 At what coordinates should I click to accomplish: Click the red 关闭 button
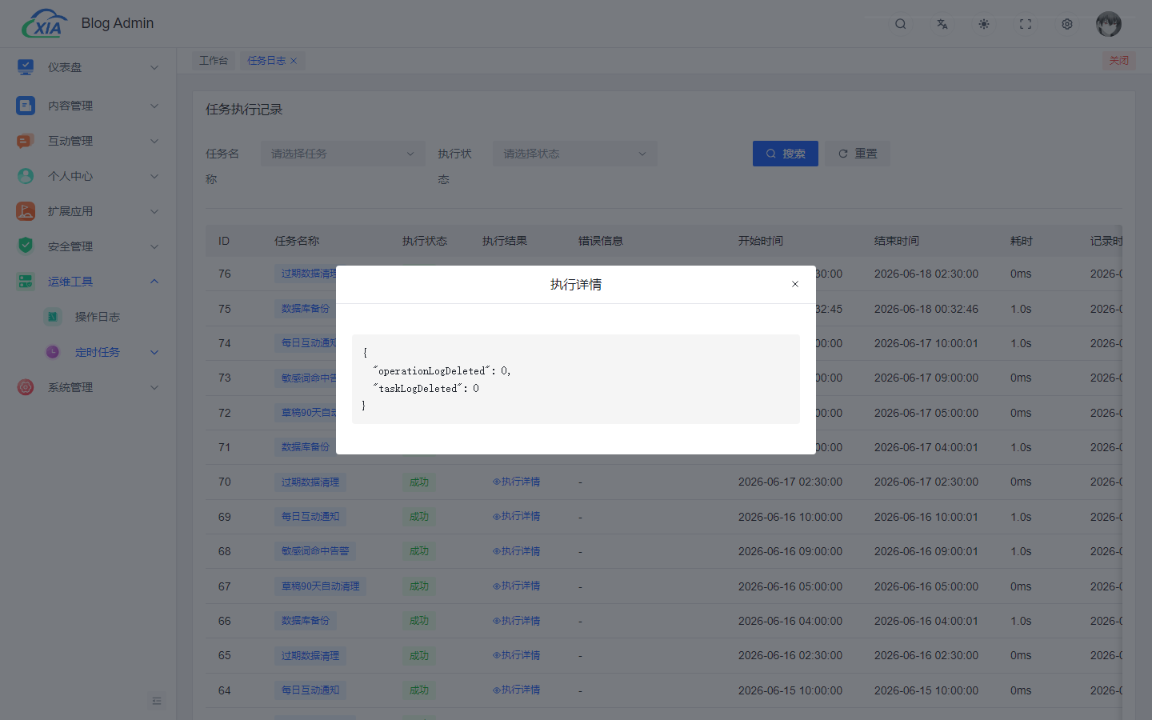click(x=1118, y=61)
